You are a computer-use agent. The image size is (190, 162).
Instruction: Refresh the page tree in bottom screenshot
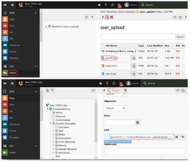(x=93, y=90)
